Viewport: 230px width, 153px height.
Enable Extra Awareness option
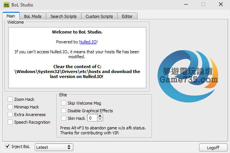10,115
